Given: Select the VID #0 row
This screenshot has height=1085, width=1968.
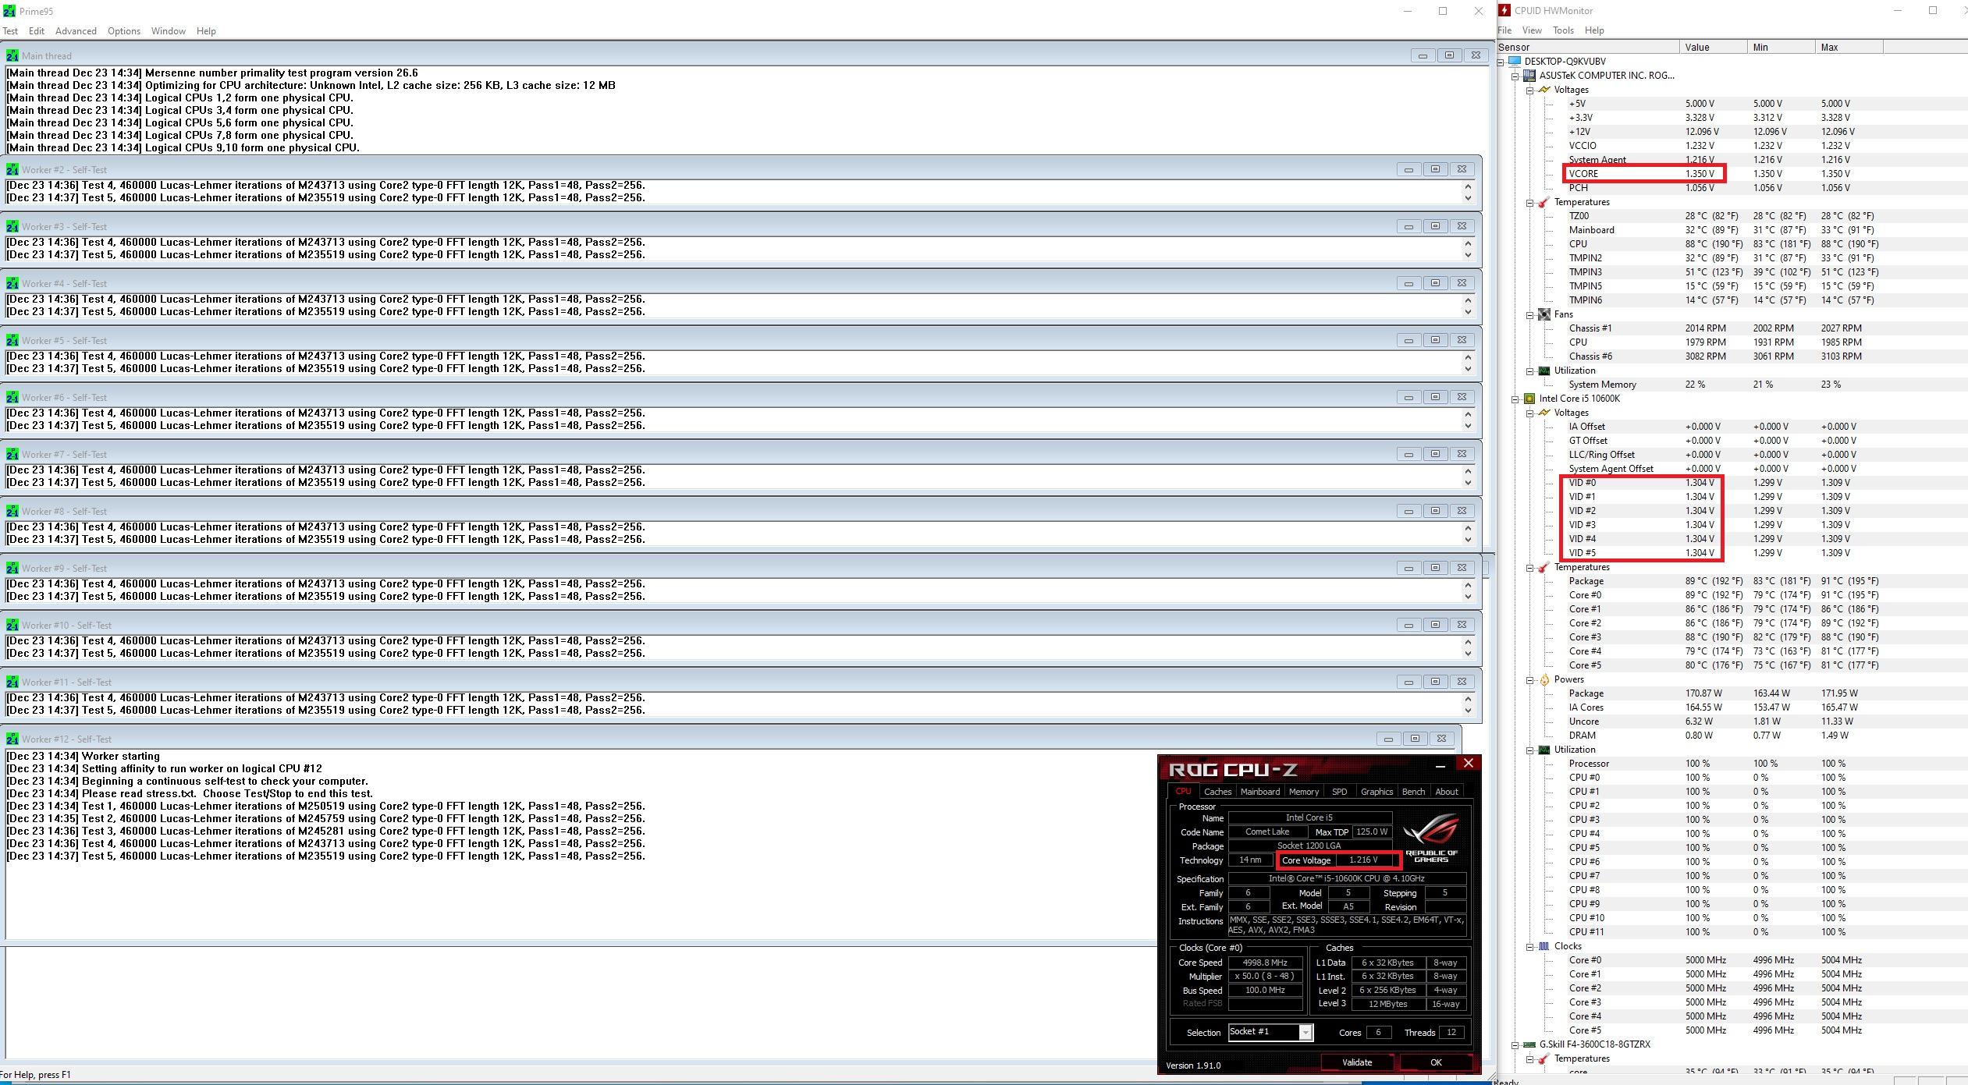Looking at the screenshot, I should pos(1731,483).
